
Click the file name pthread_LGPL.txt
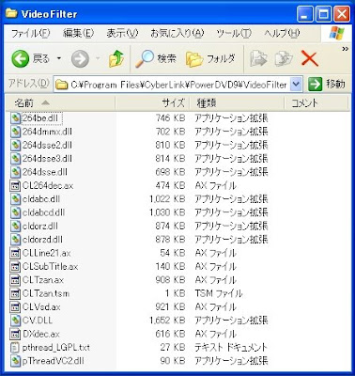coord(56,347)
